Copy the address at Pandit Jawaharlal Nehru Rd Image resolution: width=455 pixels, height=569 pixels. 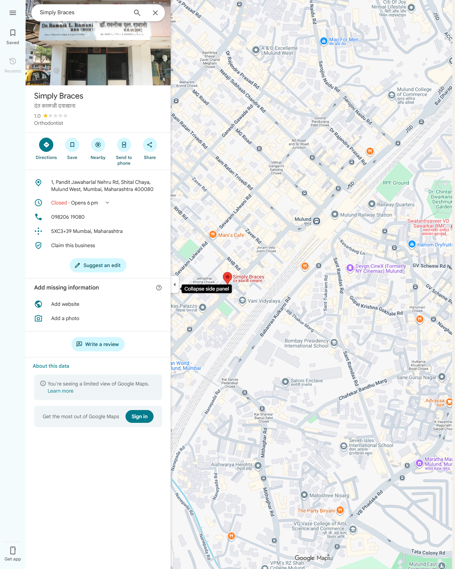coord(98,186)
